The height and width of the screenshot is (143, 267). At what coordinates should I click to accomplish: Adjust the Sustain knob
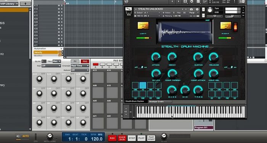(x=198, y=57)
